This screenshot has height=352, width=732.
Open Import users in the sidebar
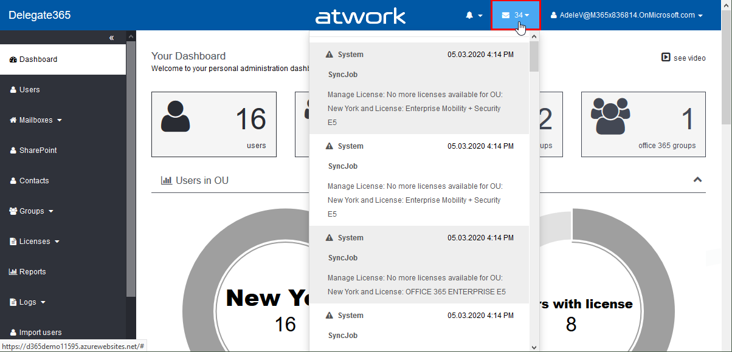pos(63,333)
